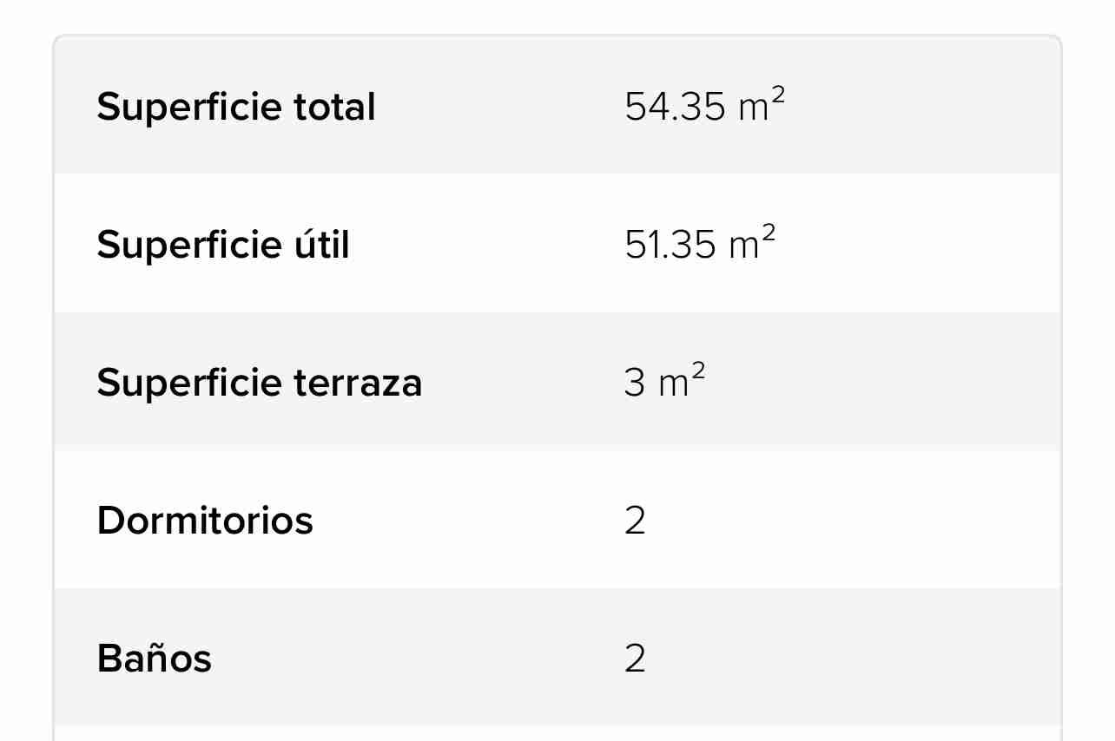1115x741 pixels.
Task: Click the Dormitorios label
Action: pyautogui.click(x=204, y=521)
